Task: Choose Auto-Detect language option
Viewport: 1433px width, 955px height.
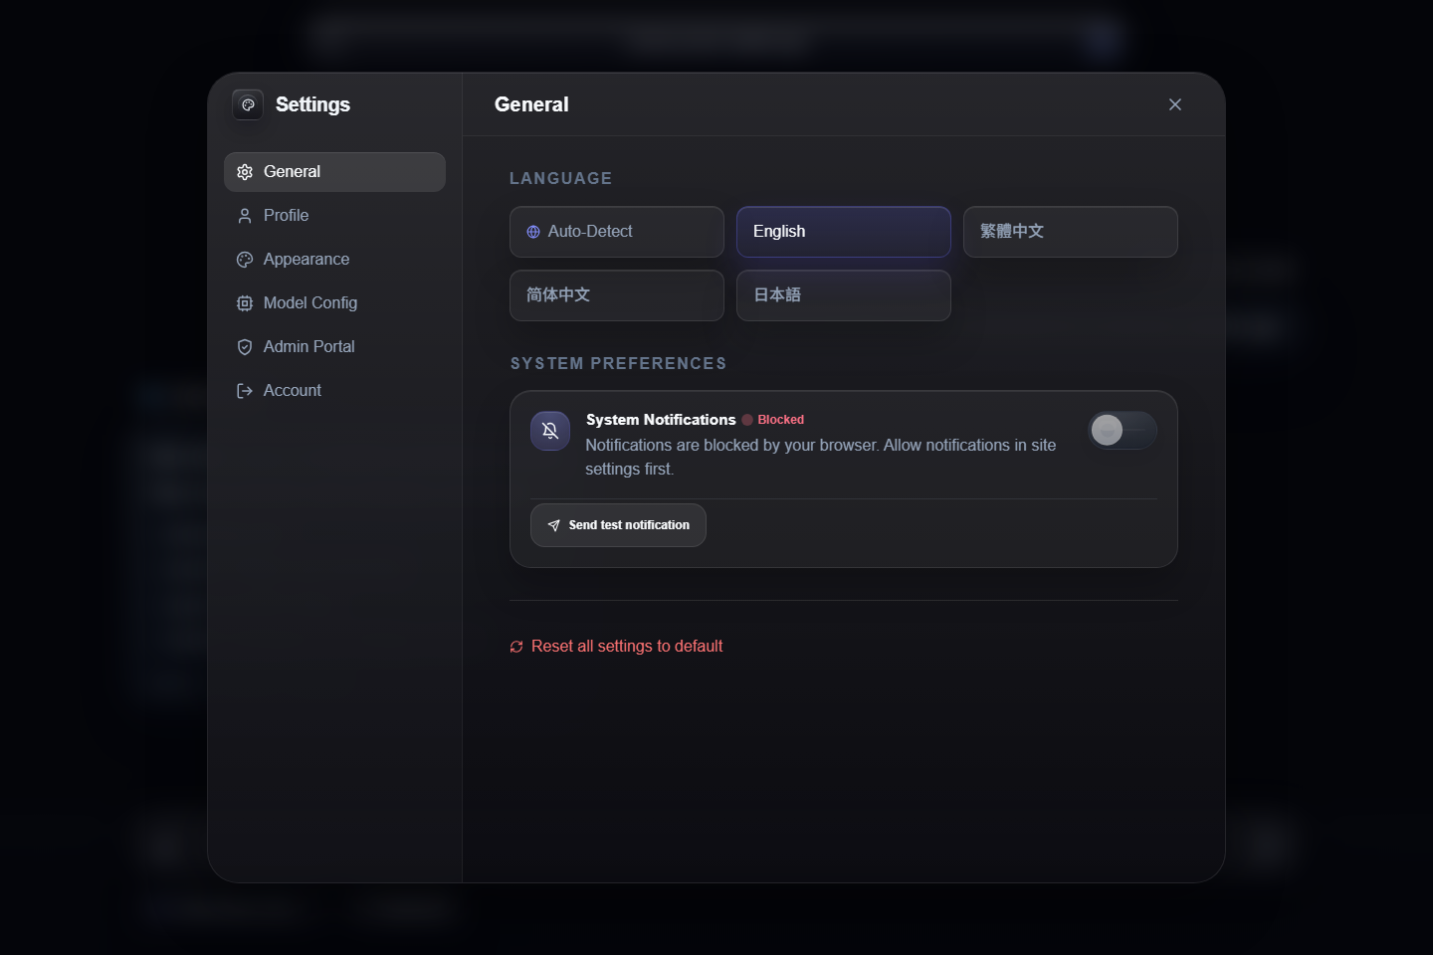Action: pos(617,232)
